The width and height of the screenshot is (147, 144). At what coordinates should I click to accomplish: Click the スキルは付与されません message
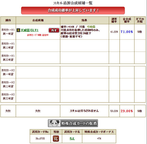[84, 111]
